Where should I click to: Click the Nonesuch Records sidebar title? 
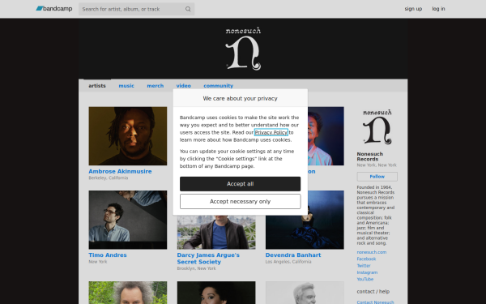[370, 156]
